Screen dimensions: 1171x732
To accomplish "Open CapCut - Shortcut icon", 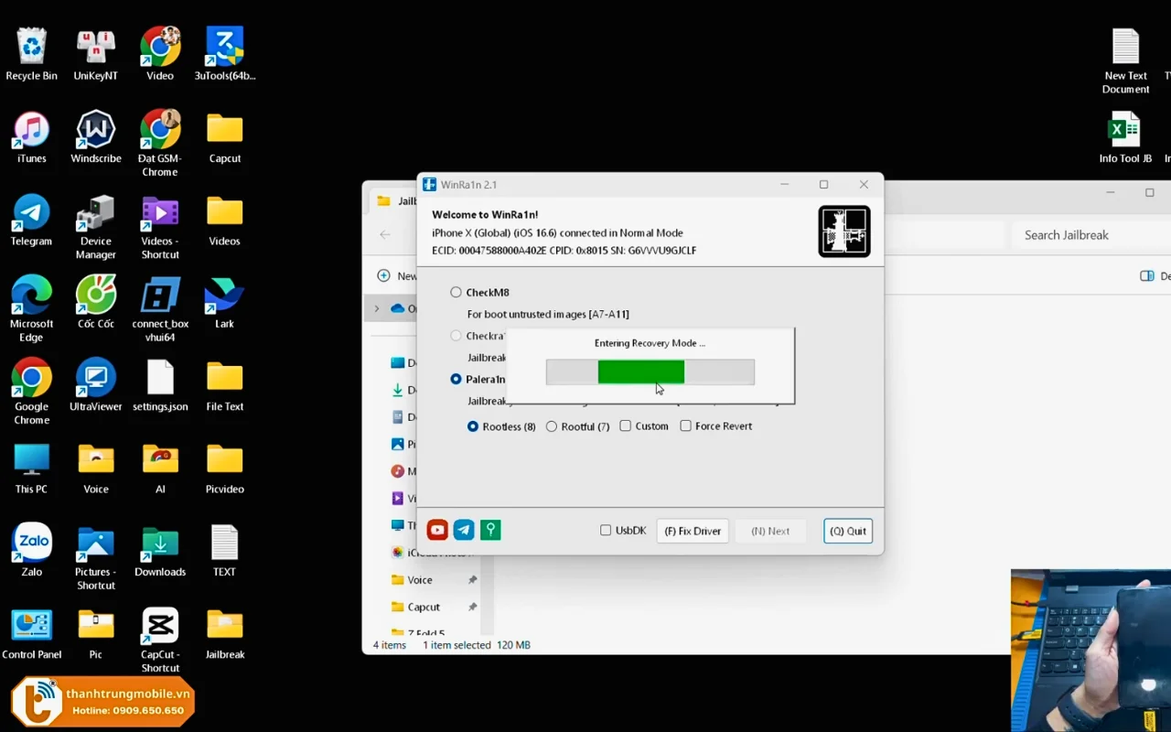I will pyautogui.click(x=160, y=640).
